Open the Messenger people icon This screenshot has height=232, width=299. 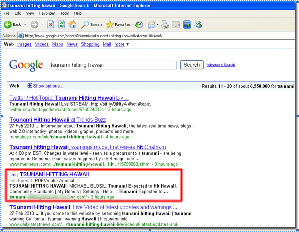point(198,25)
